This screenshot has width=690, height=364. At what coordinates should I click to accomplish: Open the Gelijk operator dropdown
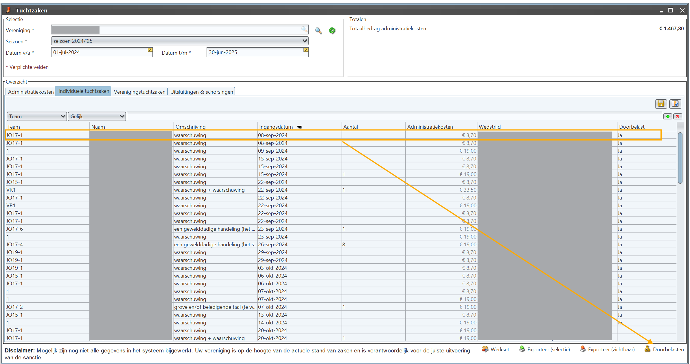tap(97, 116)
